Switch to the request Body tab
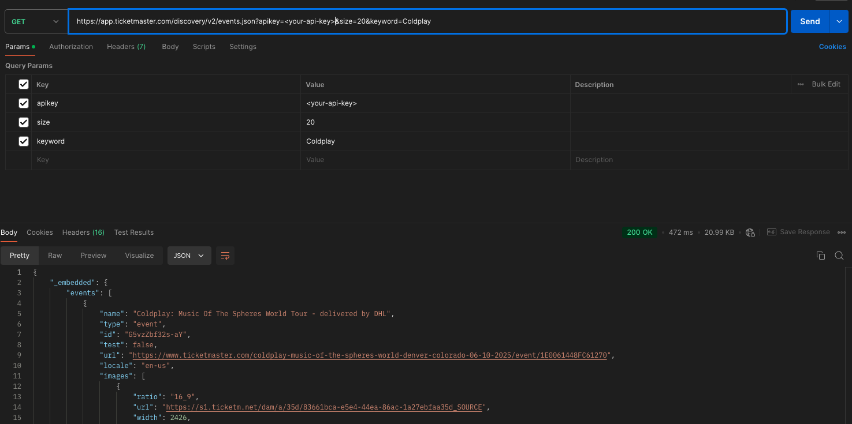Screen dimensions: 852x424 coord(170,47)
